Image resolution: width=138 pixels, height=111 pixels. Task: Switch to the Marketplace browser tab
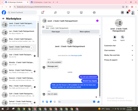click(x=42, y=2)
